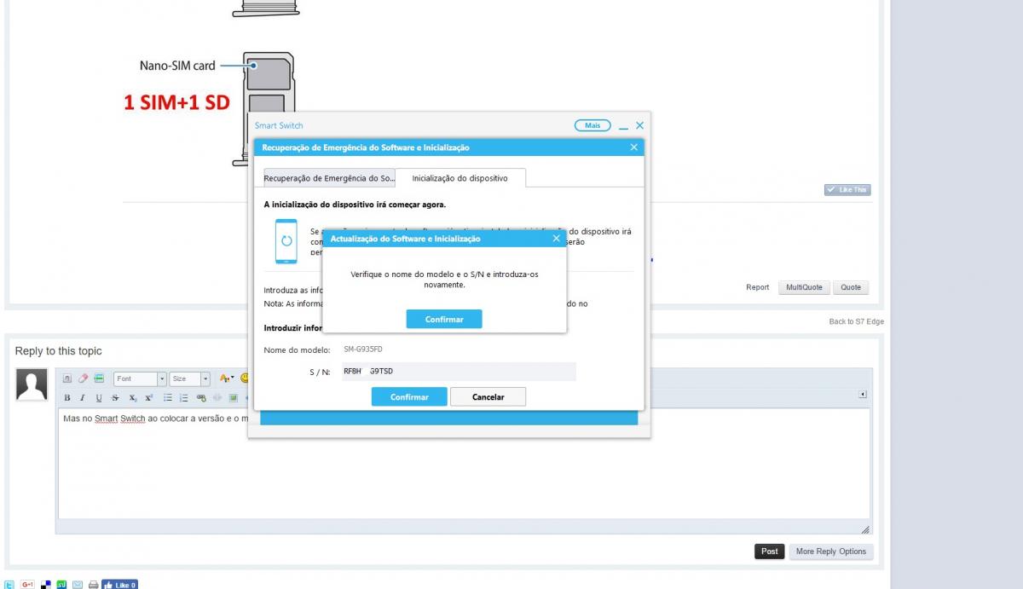The width and height of the screenshot is (1023, 589).
Task: Click the Google +1 share button
Action: pos(27,584)
